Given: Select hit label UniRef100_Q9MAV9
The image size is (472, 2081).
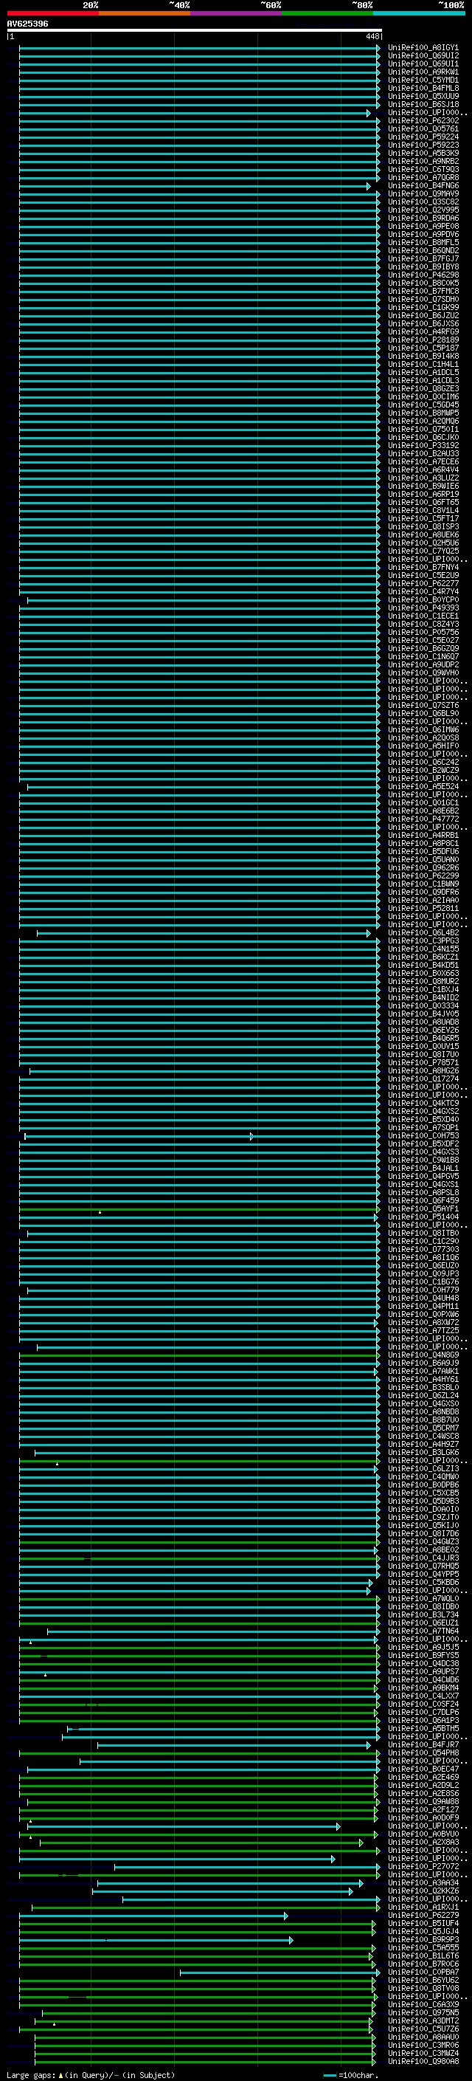Looking at the screenshot, I should pyautogui.click(x=423, y=194).
